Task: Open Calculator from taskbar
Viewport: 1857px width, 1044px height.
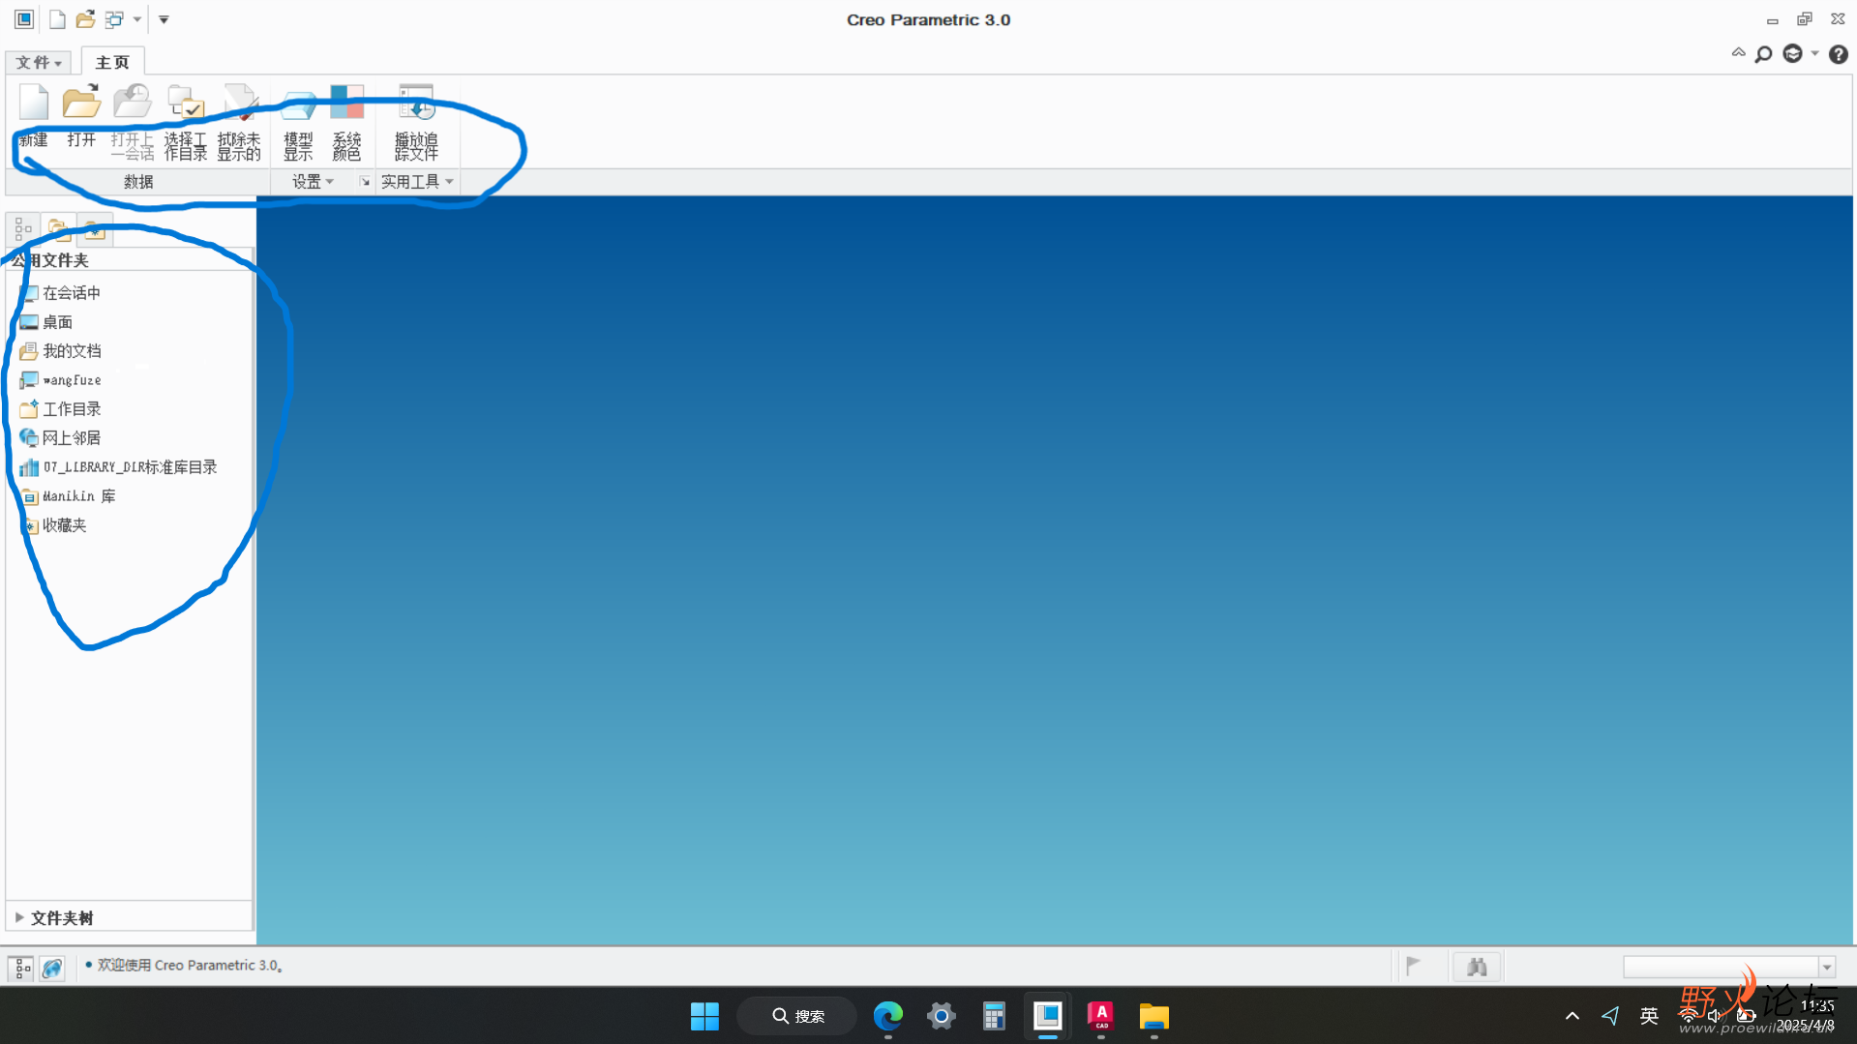Action: tap(994, 1016)
